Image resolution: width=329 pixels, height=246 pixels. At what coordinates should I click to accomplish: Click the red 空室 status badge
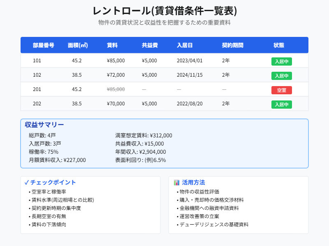click(x=281, y=90)
